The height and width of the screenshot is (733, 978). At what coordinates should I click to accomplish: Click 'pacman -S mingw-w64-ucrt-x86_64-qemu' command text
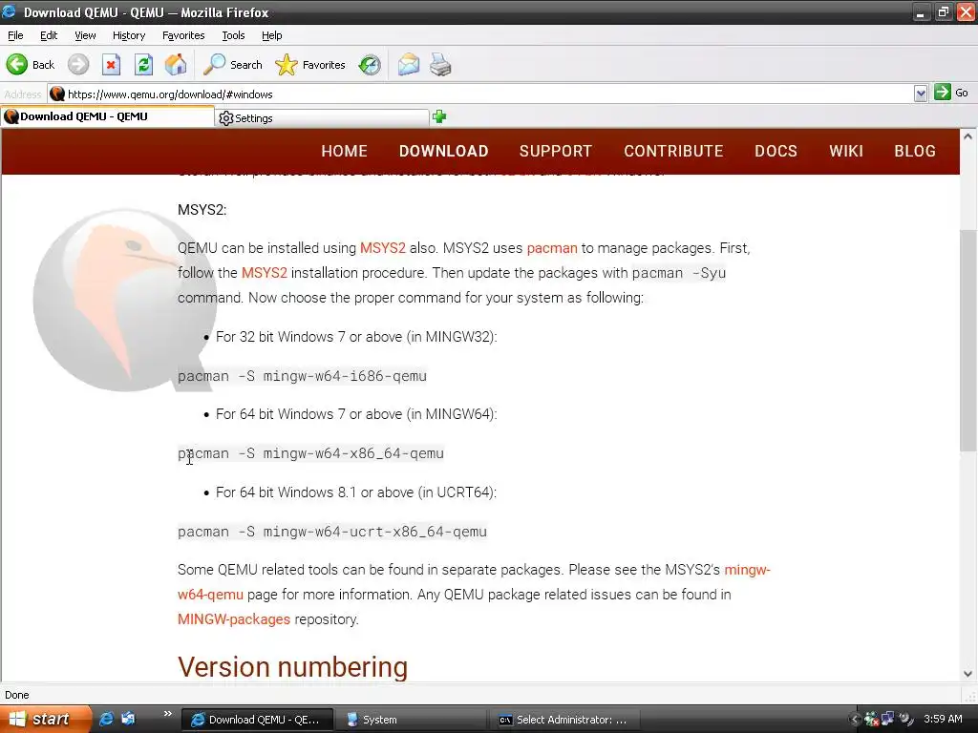pos(331,532)
